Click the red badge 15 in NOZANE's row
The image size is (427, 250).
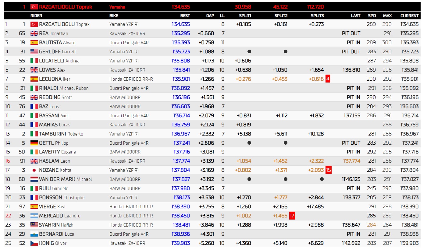[329, 170]
